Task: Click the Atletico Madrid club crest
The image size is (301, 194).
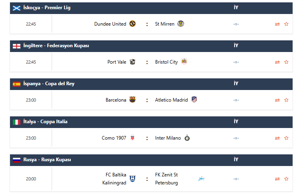Action: pos(194,100)
